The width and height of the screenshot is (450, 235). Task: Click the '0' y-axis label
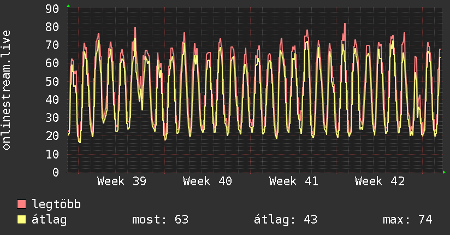pyautogui.click(x=56, y=172)
